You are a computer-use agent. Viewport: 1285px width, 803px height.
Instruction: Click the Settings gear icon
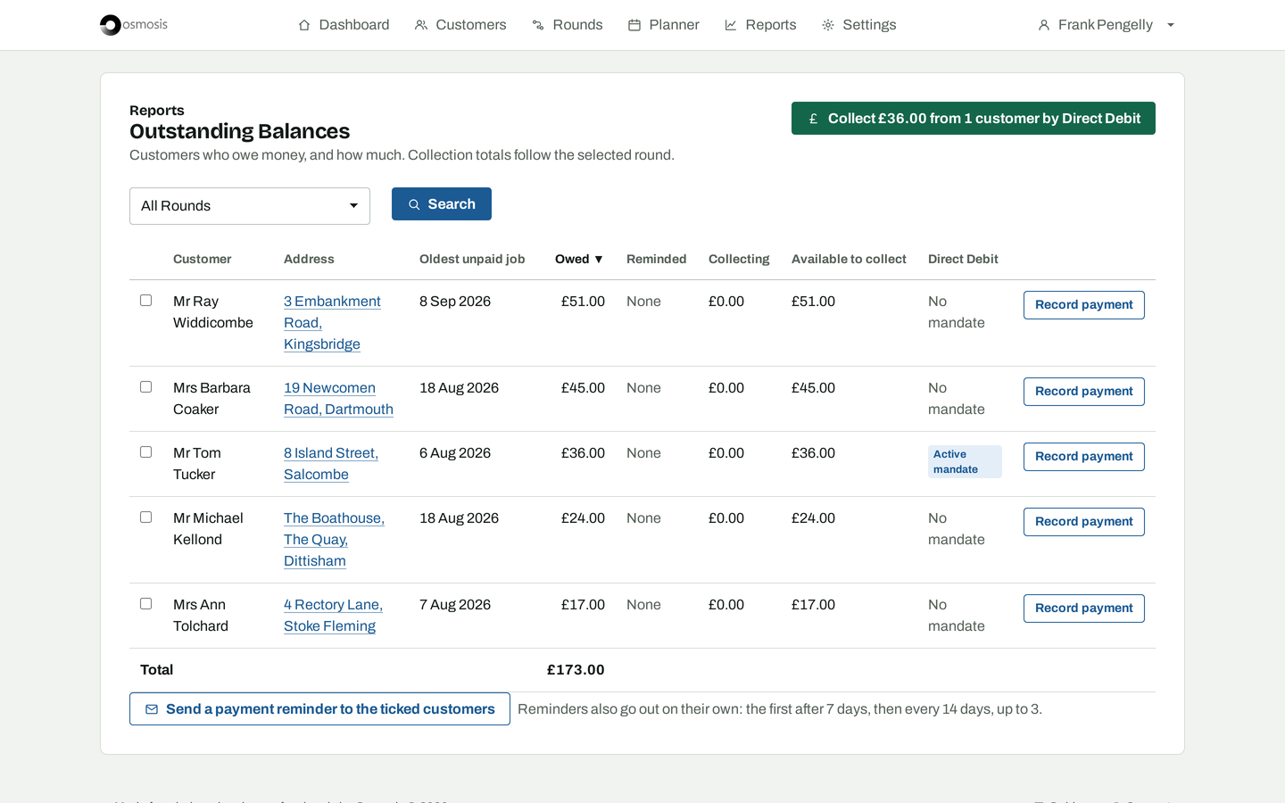click(828, 25)
